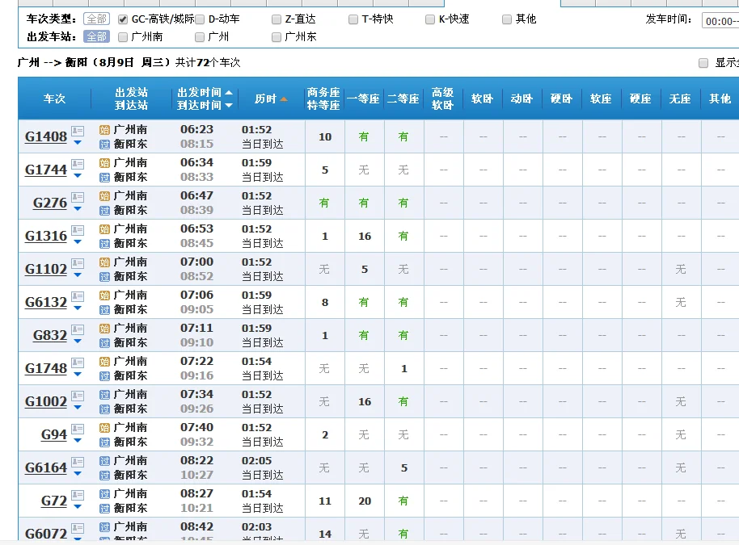Open the 发车时间 time selector showing 00:00
Image resolution: width=739 pixels, height=545 pixels.
tap(718, 19)
